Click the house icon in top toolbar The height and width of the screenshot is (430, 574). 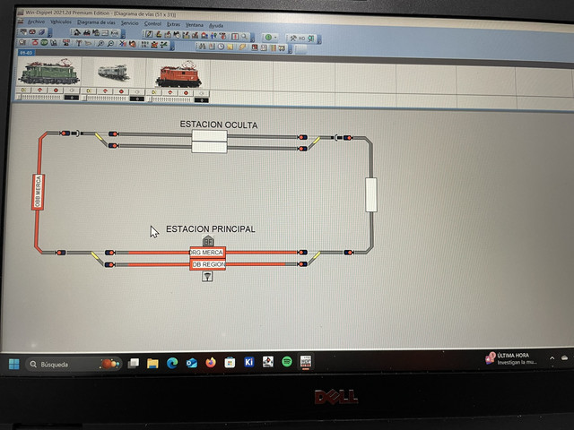[x=204, y=36]
